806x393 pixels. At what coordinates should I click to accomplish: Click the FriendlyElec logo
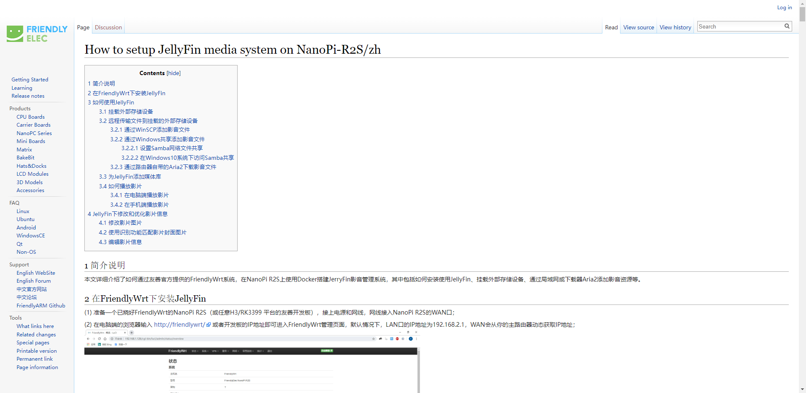pos(37,34)
